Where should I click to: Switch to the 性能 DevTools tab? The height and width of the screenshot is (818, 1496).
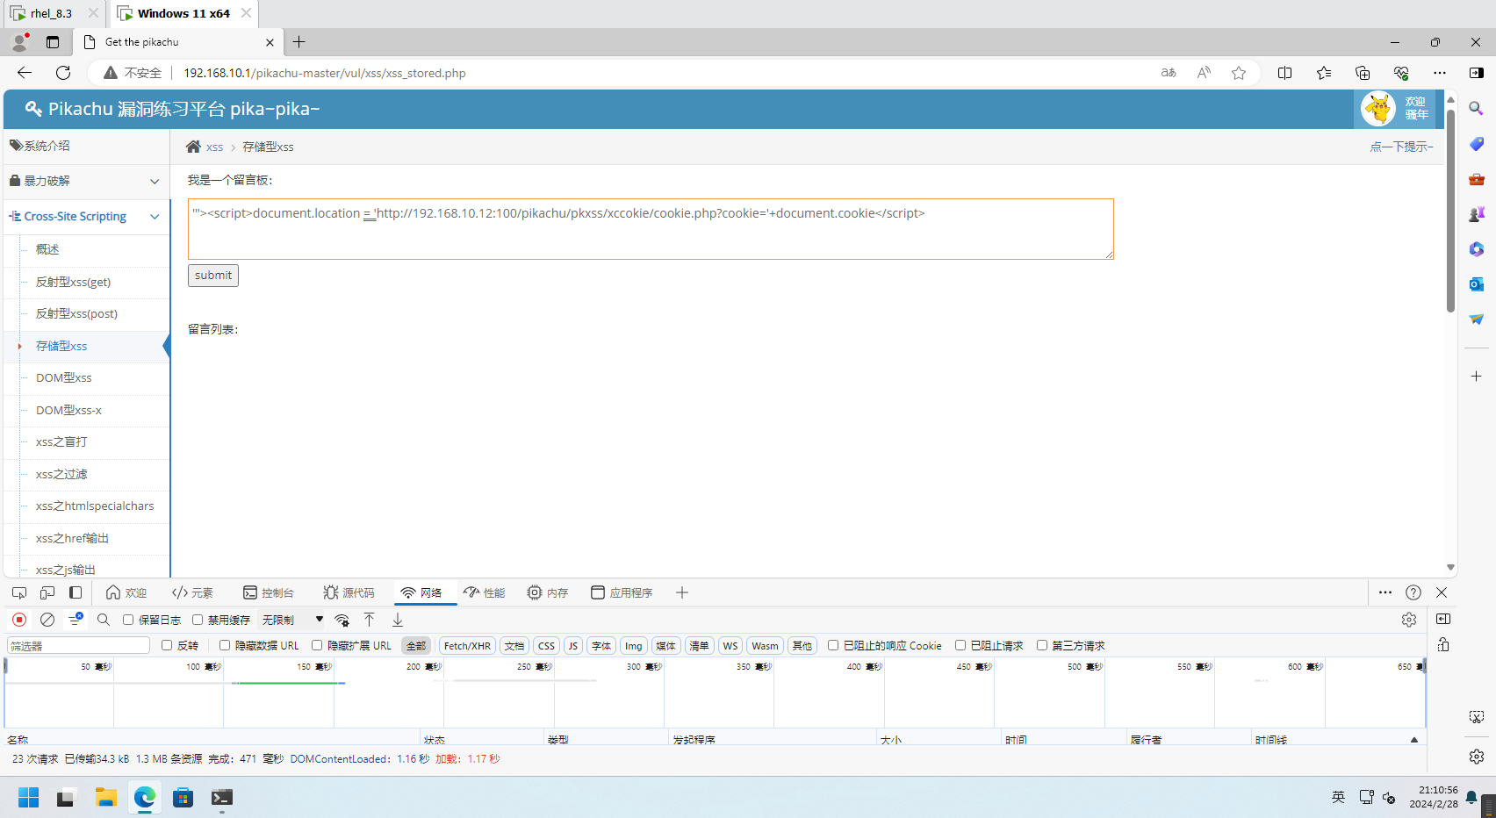485,592
